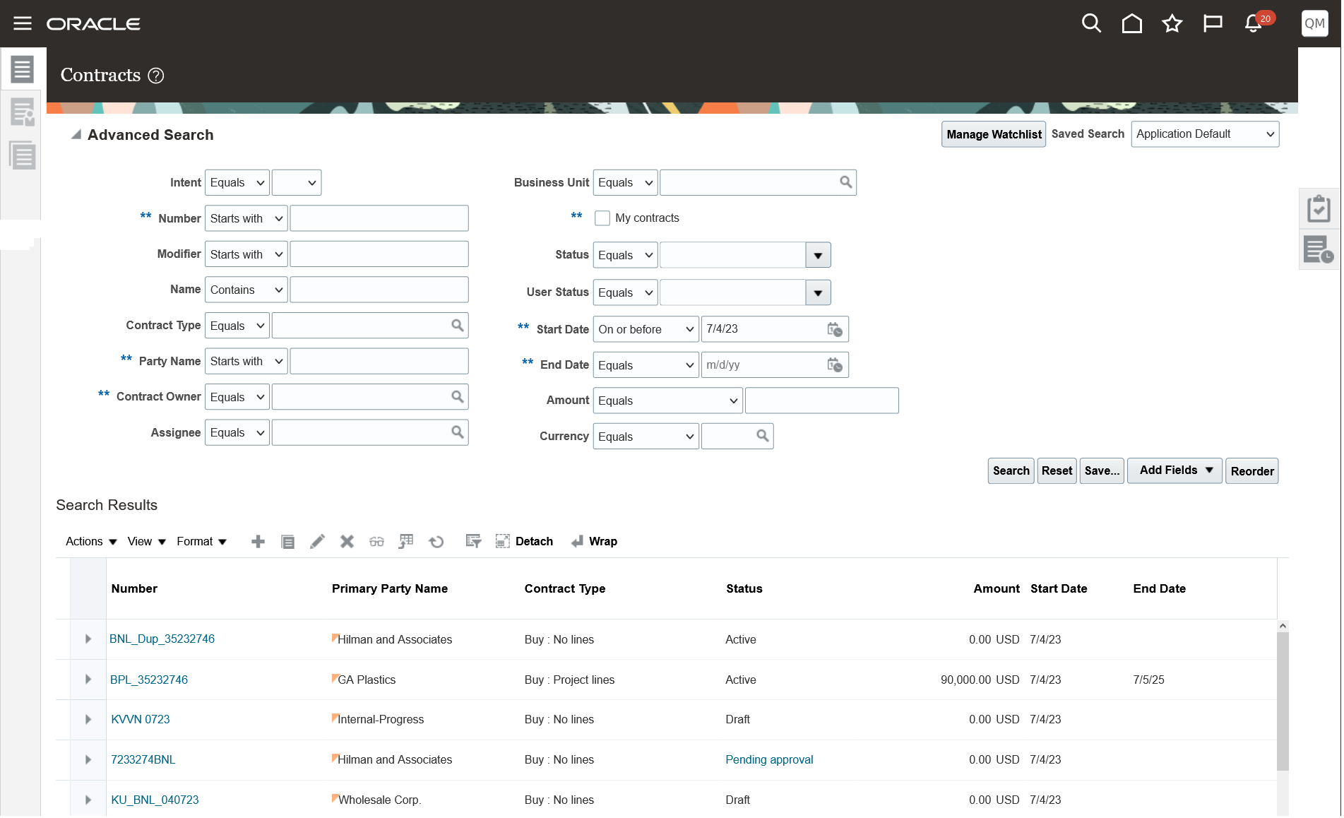
Task: Open top left sidebar contracts list icon
Action: pyautogui.click(x=23, y=69)
